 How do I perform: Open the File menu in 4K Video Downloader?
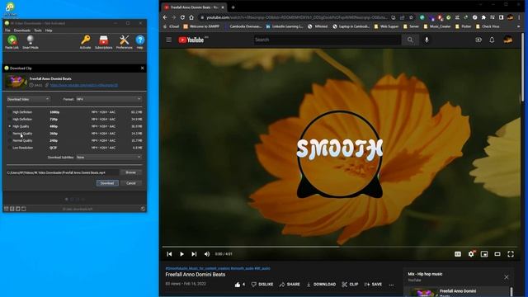point(7,31)
